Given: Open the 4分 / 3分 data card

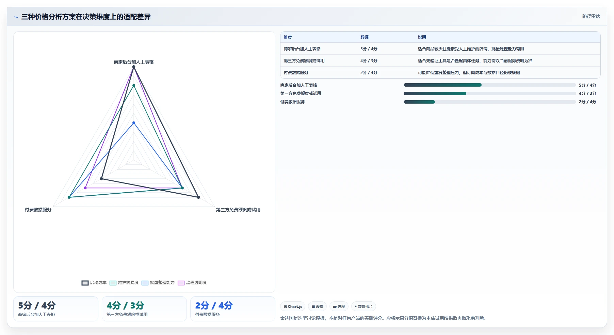Looking at the screenshot, I should (x=144, y=309).
